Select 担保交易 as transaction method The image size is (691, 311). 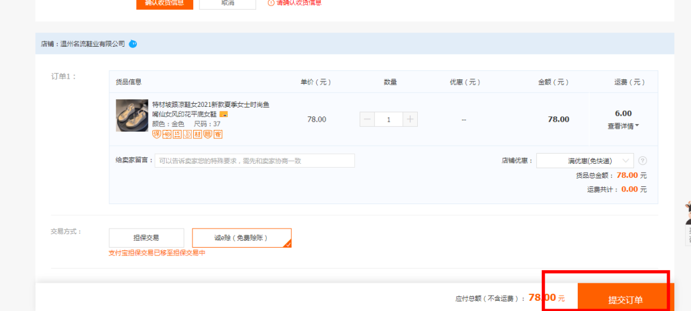pos(146,237)
